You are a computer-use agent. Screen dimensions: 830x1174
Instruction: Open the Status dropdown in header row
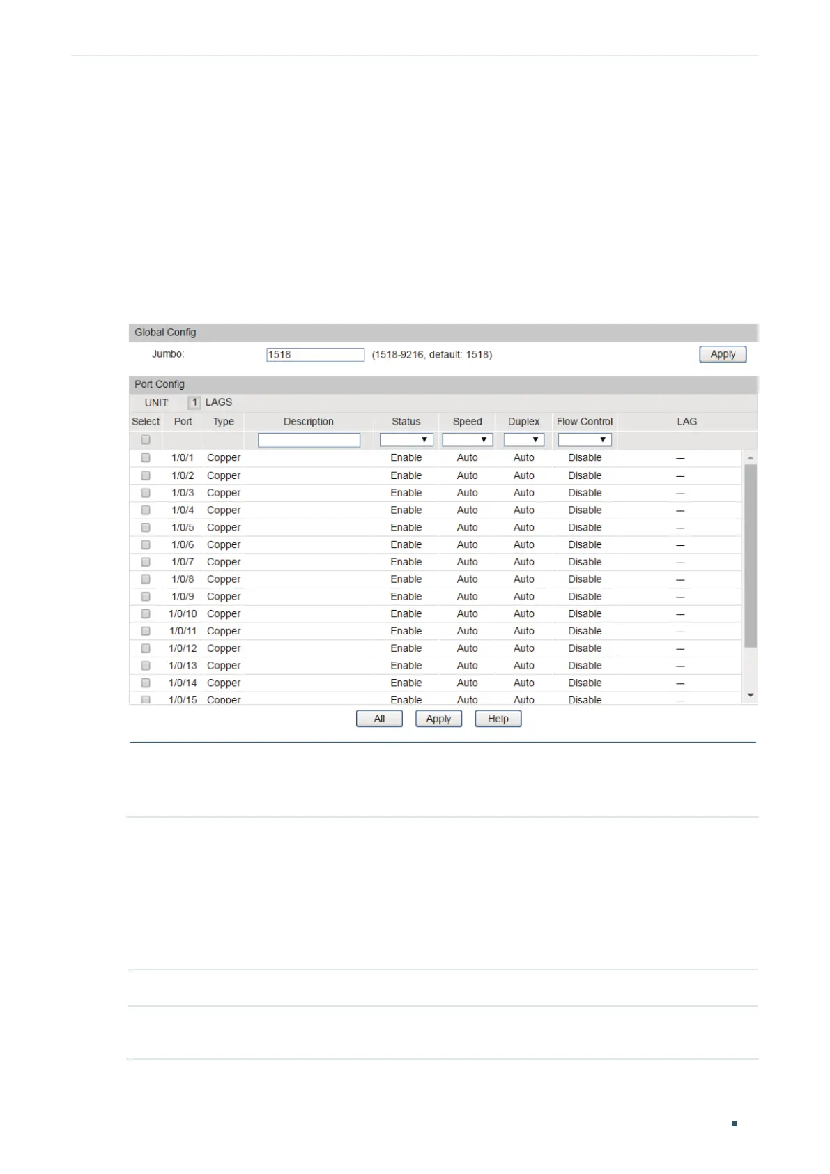[x=406, y=440]
